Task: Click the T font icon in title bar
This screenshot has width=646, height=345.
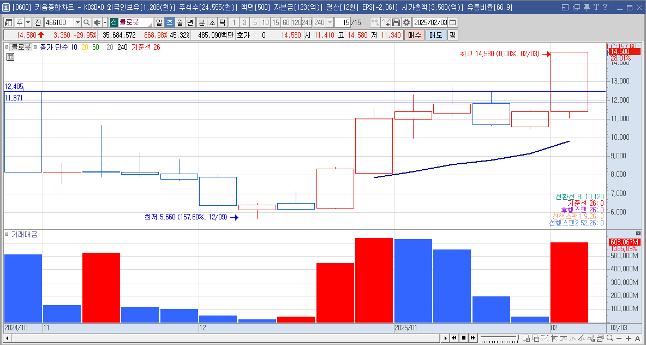Action: 596,7
